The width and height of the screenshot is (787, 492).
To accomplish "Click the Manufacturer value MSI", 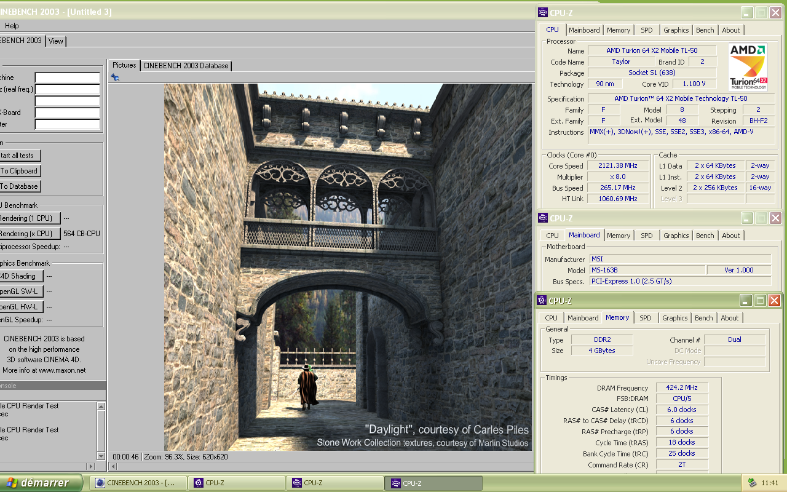I will coord(680,260).
